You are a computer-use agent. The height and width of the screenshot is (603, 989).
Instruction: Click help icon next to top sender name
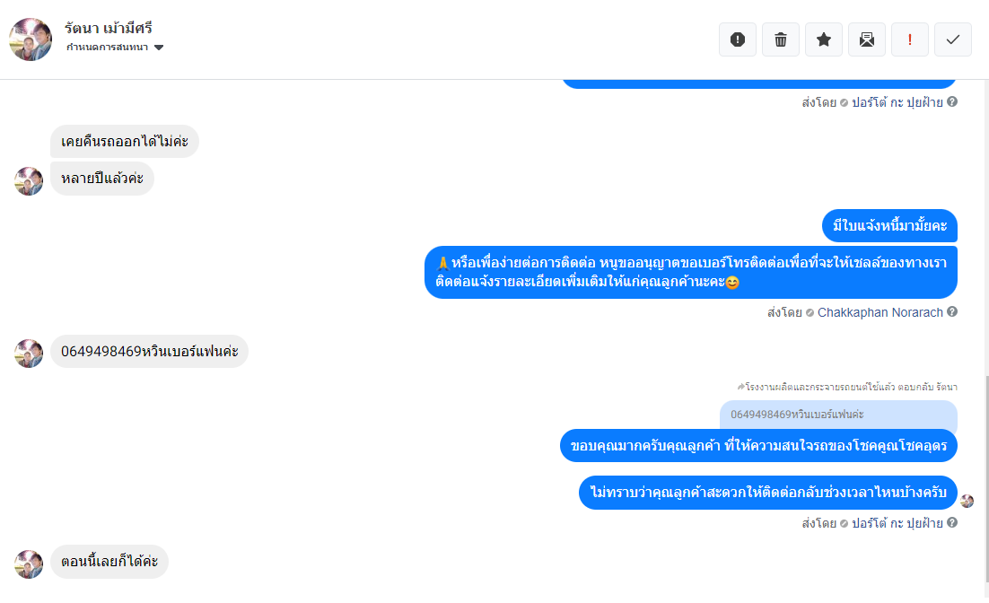click(952, 101)
